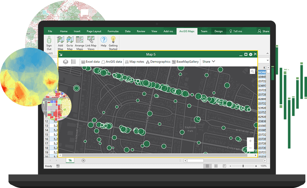Image resolution: width=307 pixels, height=188 pixels.
Task: Click the map scrollbar left arrow
Action: pos(60,155)
